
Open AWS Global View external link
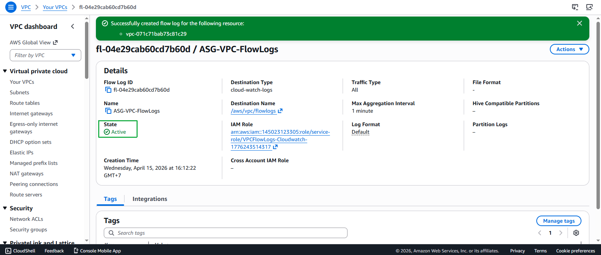coord(34,42)
